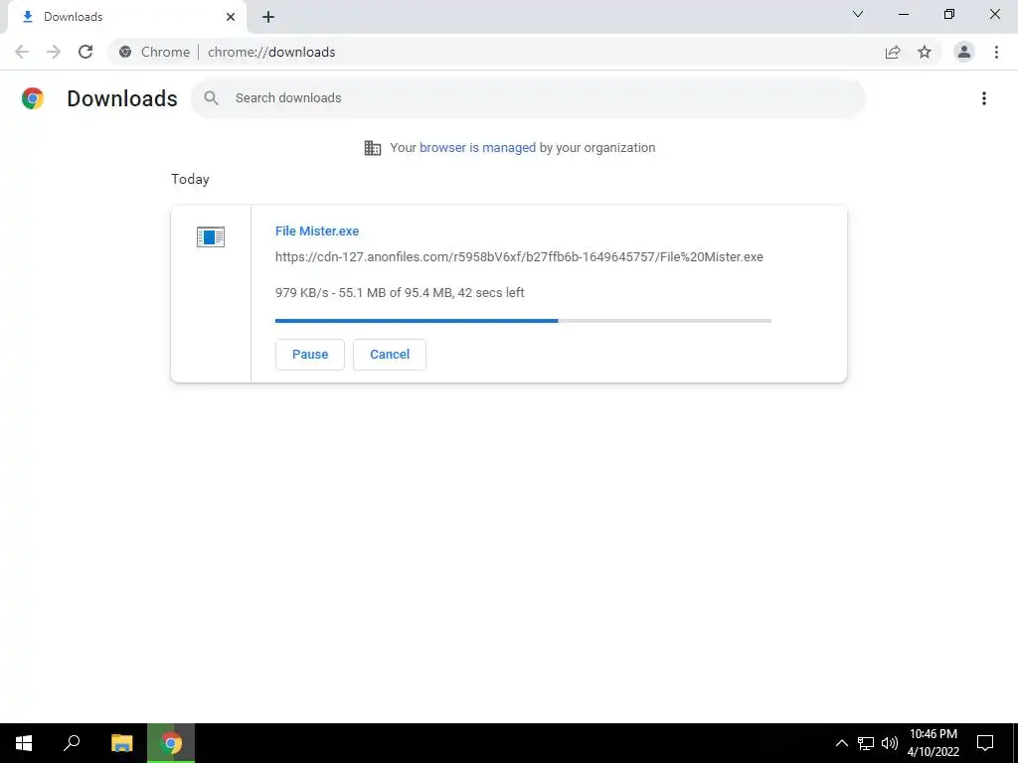
Task: Click the Chrome taskbar icon
Action: 171,743
